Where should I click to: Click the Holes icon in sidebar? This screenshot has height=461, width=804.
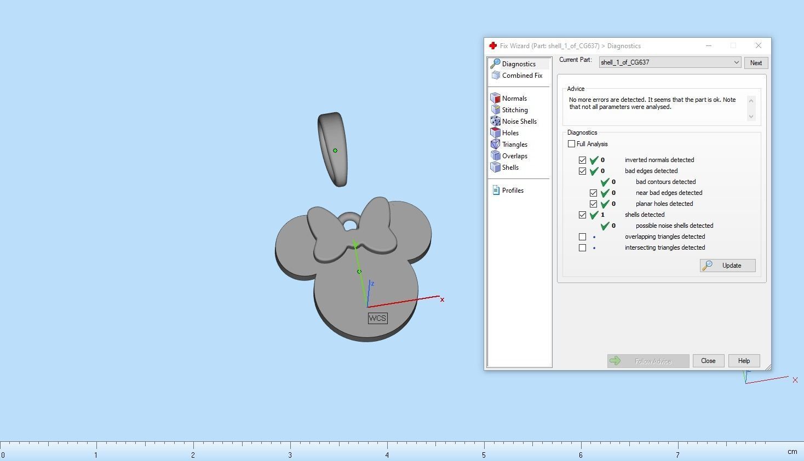[496, 133]
